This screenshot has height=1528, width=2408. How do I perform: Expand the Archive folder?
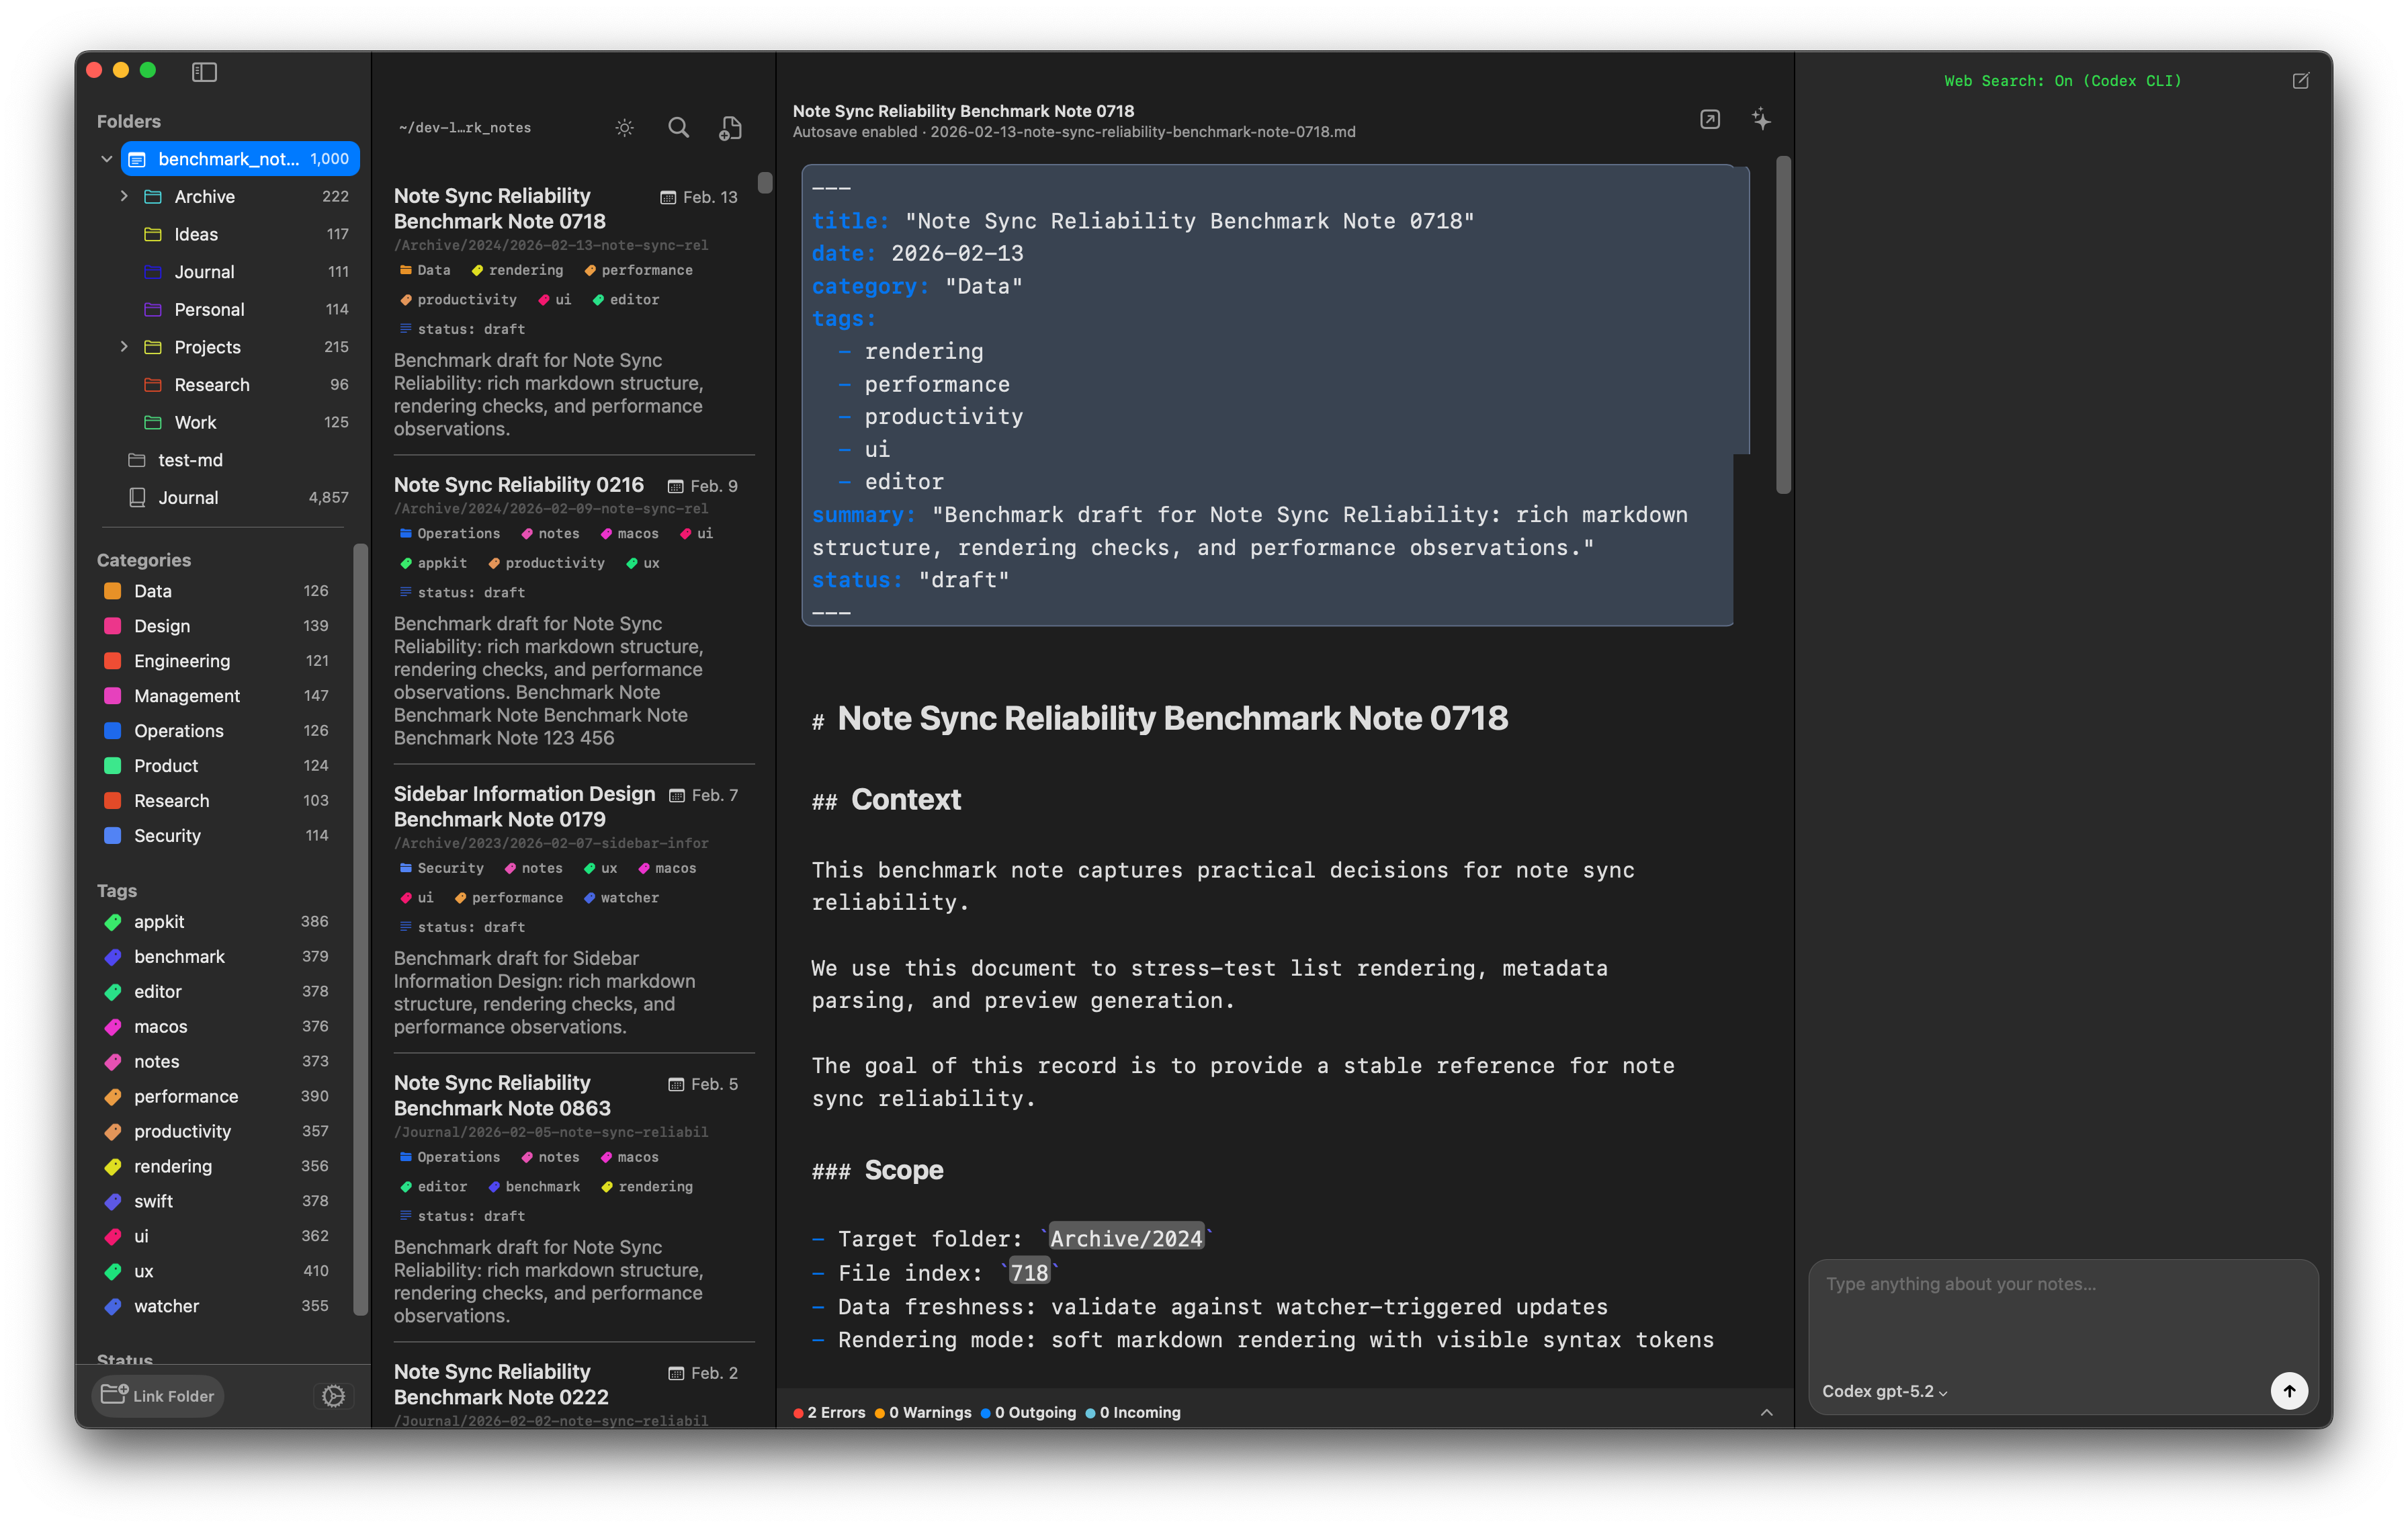pos(124,196)
